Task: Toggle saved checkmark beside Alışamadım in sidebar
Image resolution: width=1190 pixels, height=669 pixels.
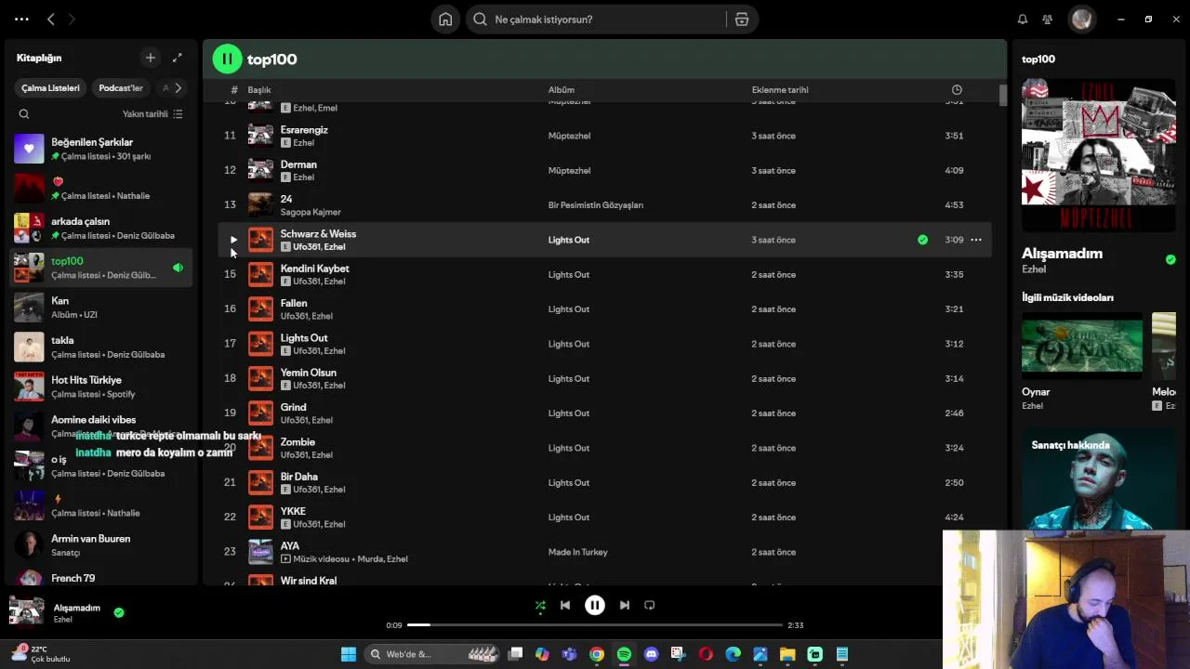Action: click(1170, 259)
